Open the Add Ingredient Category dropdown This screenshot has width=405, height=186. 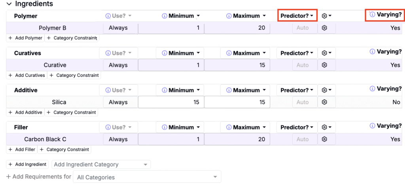click(x=101, y=164)
